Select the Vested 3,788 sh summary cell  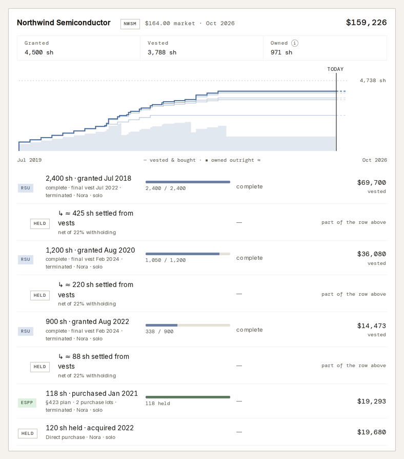click(x=201, y=48)
